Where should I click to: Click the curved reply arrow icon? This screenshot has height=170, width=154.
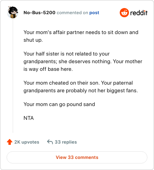tap(50, 142)
